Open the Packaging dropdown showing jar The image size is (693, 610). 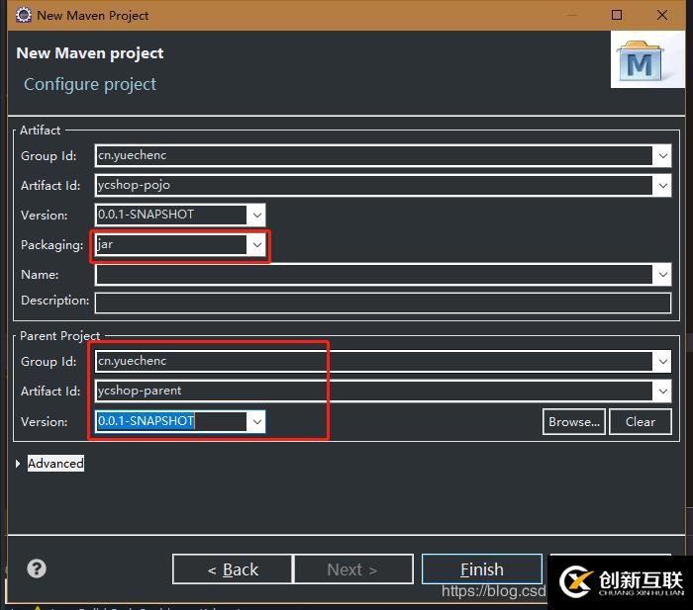tap(256, 244)
